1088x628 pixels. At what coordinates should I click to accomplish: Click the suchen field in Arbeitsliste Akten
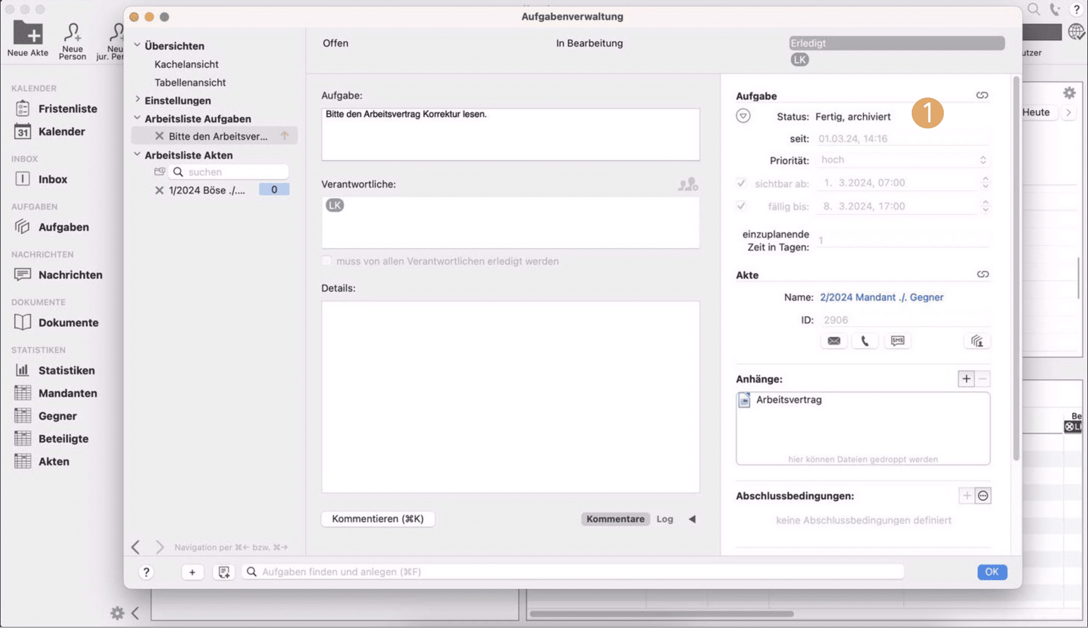point(228,172)
